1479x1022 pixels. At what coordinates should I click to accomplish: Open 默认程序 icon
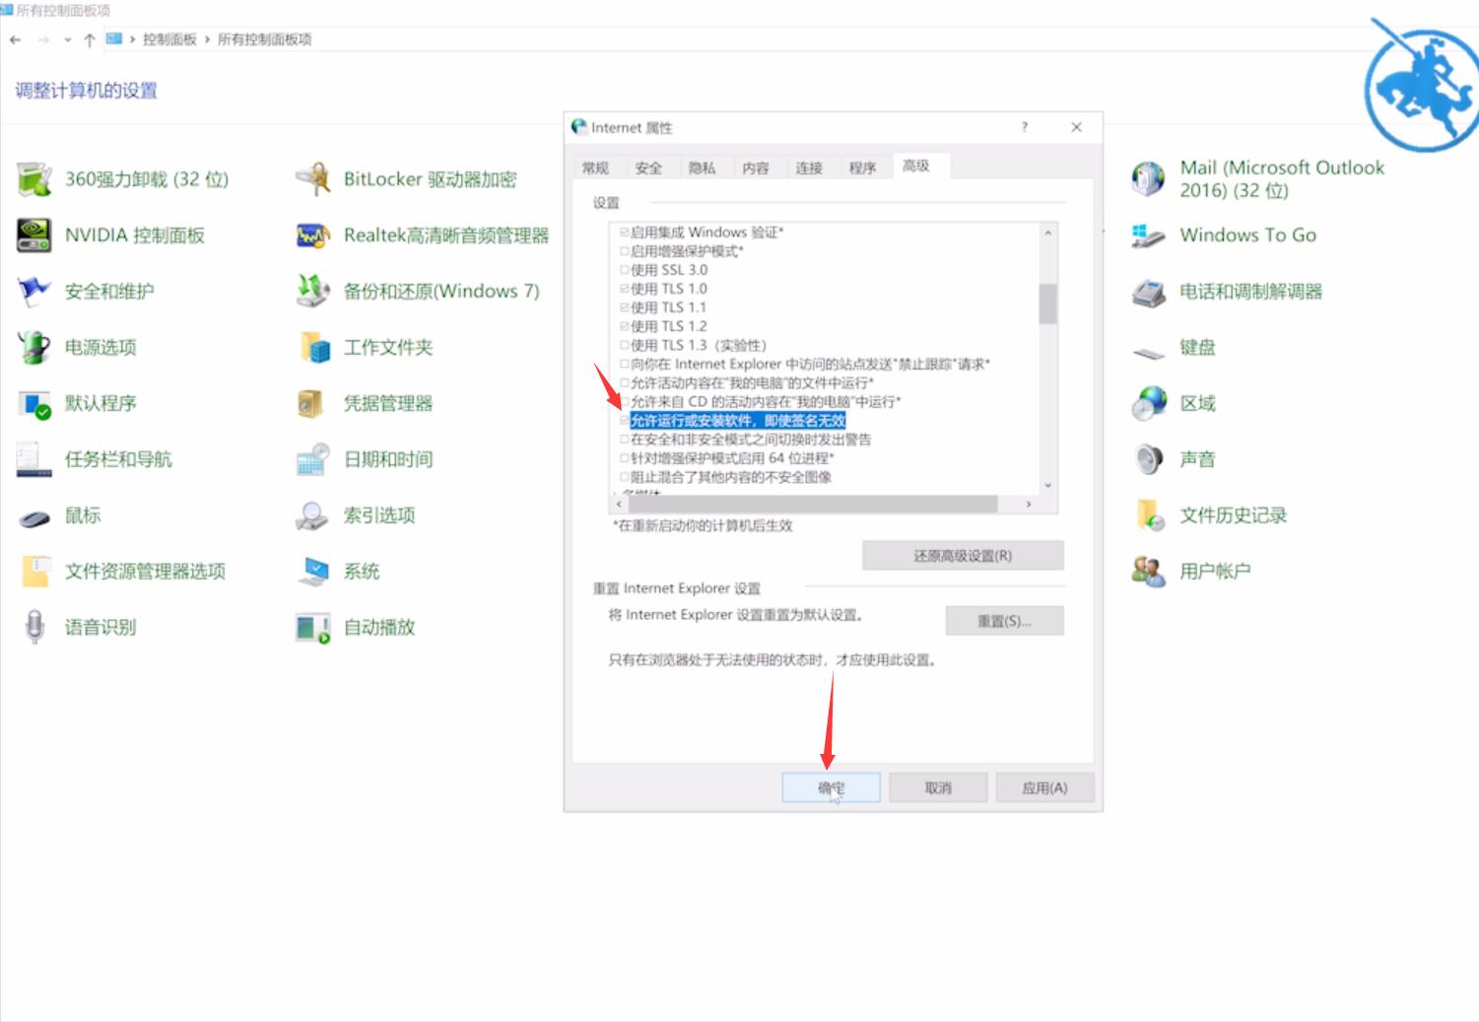(34, 404)
